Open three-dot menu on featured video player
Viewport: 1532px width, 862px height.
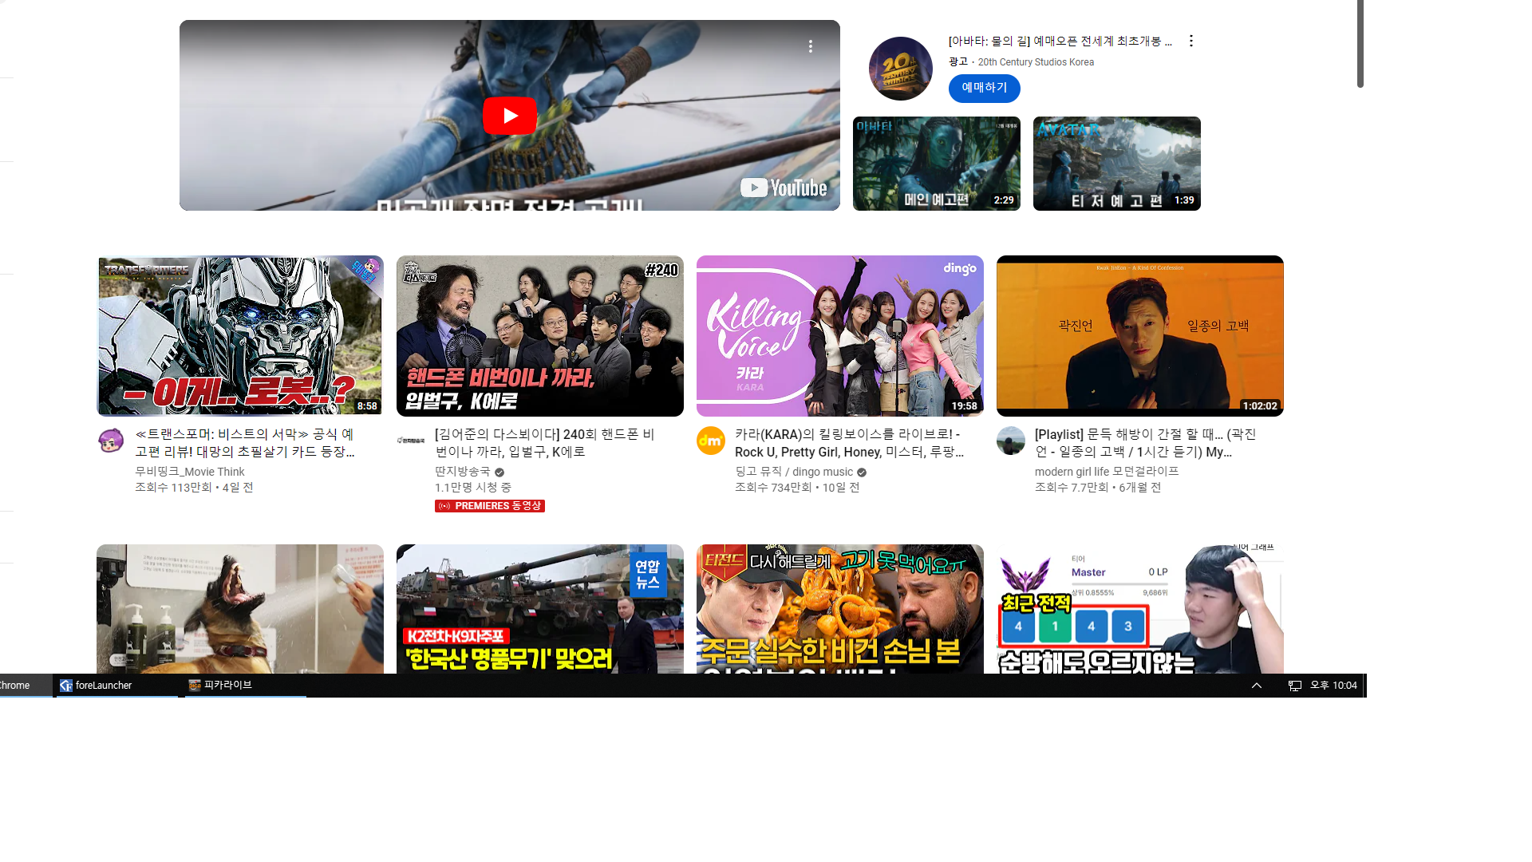[x=810, y=46]
